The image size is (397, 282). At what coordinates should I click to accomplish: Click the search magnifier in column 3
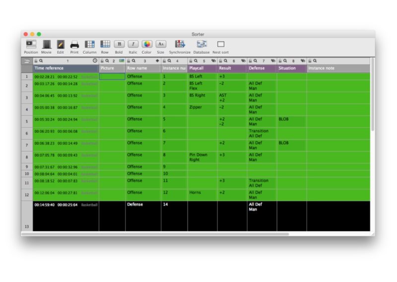tap(133, 60)
